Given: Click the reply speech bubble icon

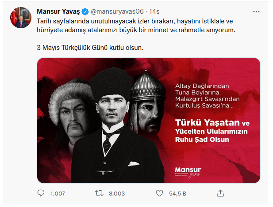Looking at the screenshot, I should (41, 193).
